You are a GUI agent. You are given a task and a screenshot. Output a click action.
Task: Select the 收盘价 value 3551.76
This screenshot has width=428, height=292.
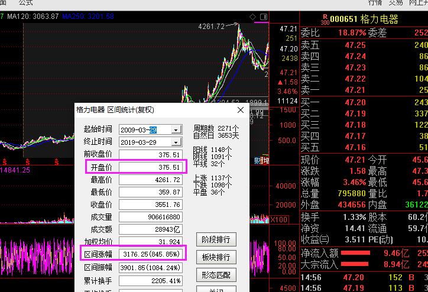pos(151,205)
